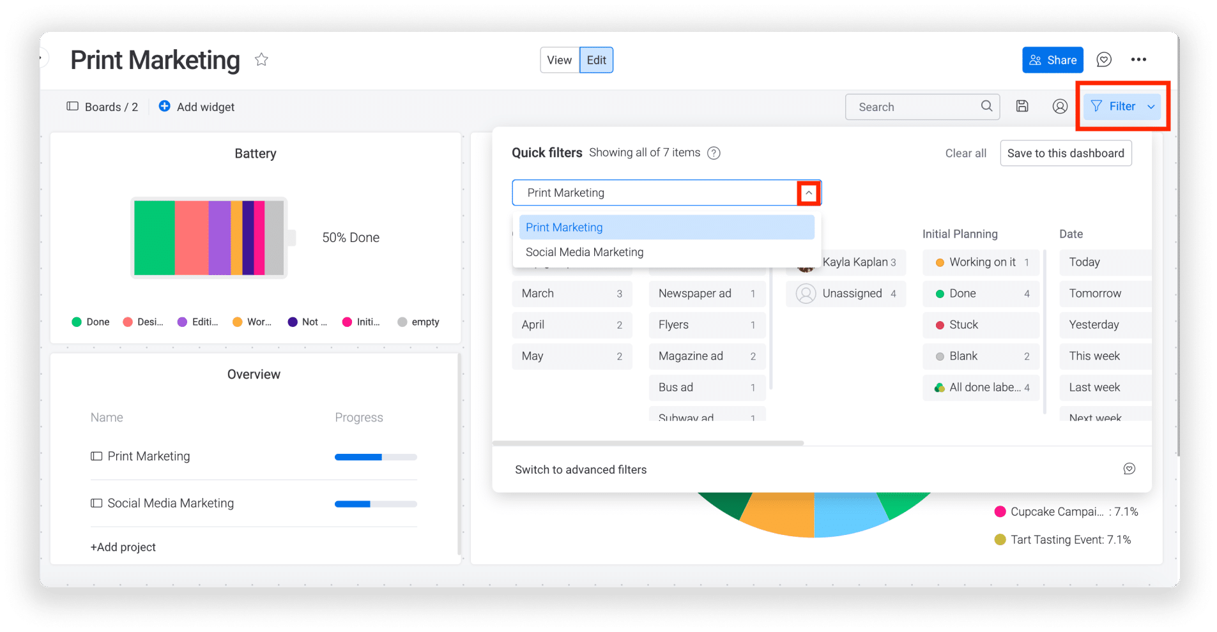1217x632 pixels.
Task: Open Social Media Marketing row in Overview
Action: point(254,503)
